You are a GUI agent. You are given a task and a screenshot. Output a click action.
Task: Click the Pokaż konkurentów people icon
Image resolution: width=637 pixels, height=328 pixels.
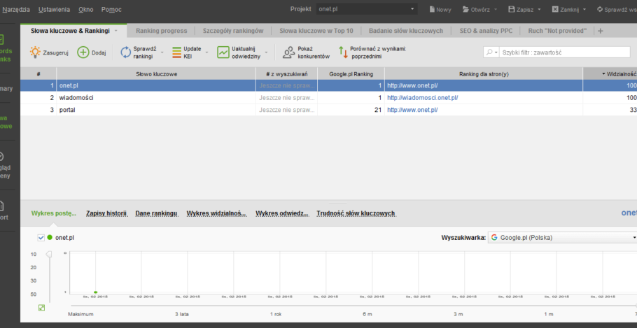click(x=288, y=52)
